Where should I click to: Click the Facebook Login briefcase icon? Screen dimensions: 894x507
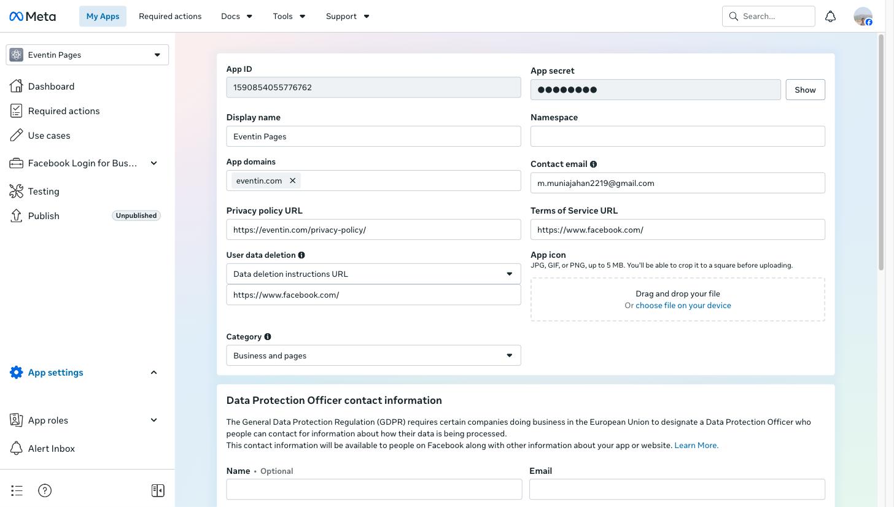click(17, 163)
